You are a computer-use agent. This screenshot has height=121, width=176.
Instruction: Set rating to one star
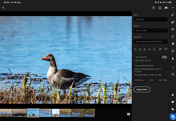[136, 49]
